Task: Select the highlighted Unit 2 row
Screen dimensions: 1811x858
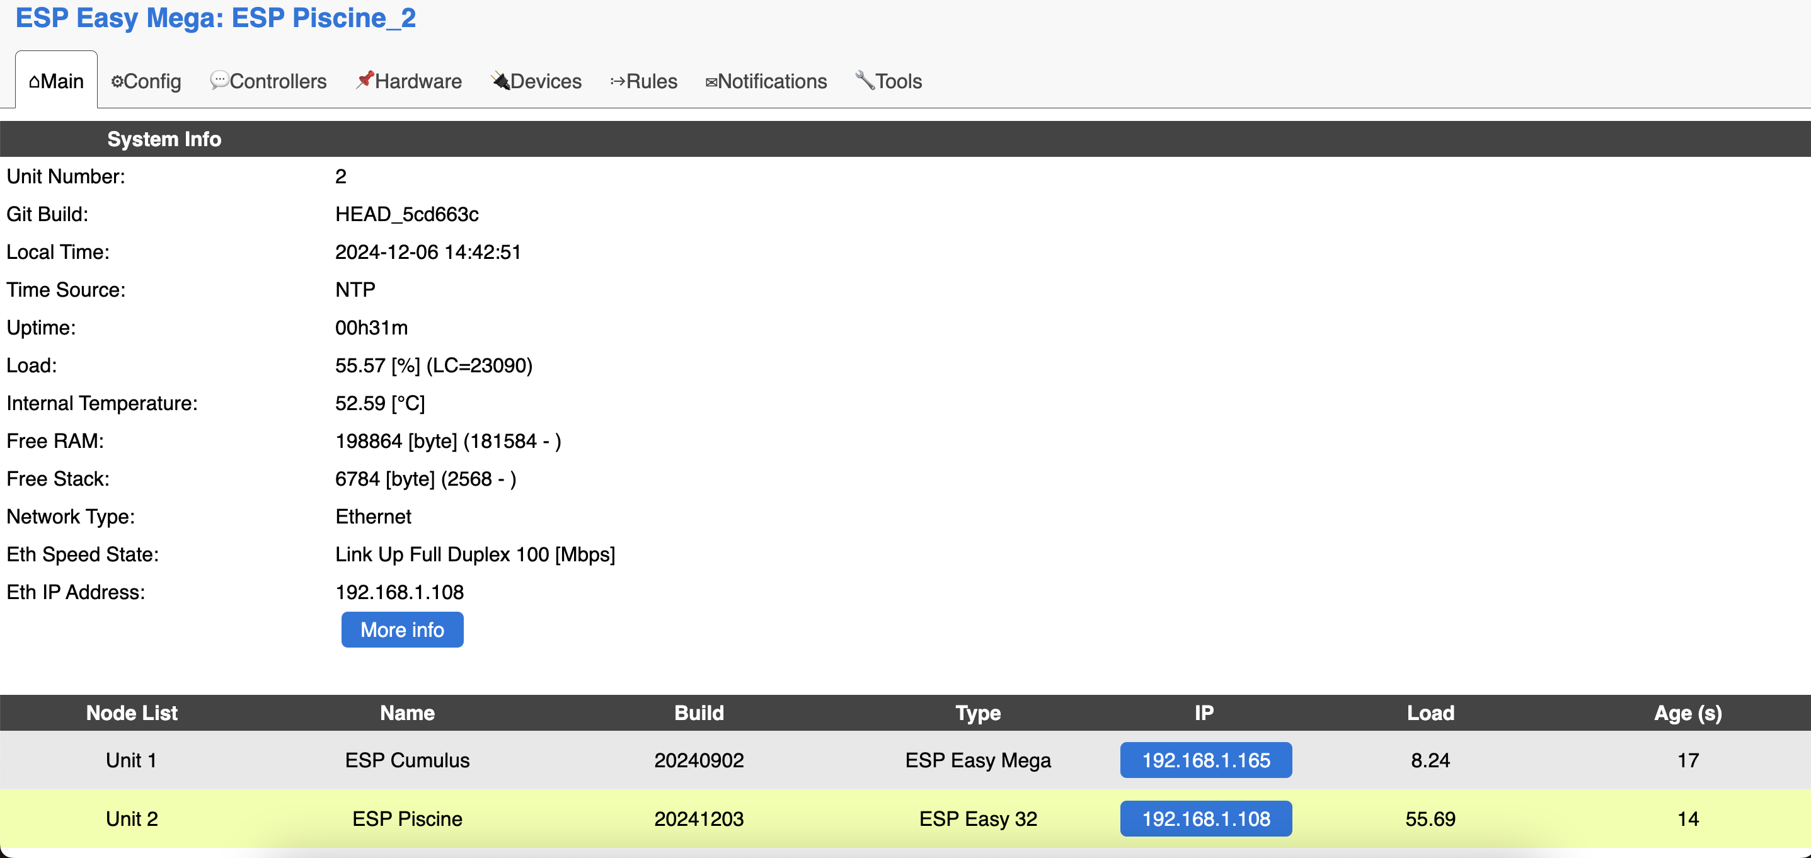Action: tap(132, 819)
